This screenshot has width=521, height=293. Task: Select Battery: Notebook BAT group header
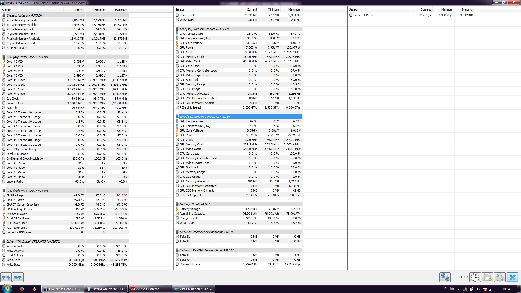point(238,204)
